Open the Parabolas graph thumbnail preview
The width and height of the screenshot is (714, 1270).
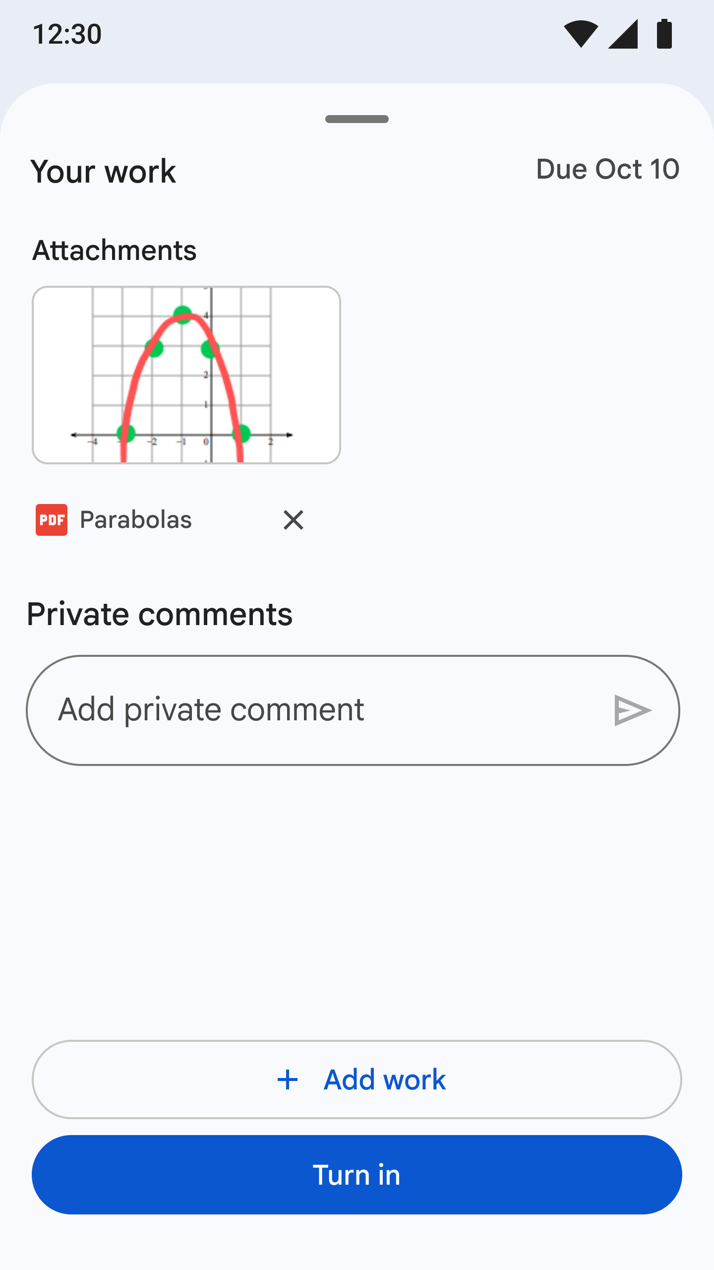[x=186, y=375]
